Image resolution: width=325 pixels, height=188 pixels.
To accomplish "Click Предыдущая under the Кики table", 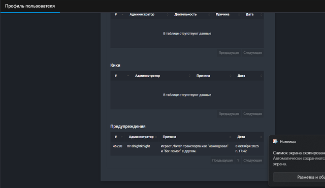I will click(229, 114).
